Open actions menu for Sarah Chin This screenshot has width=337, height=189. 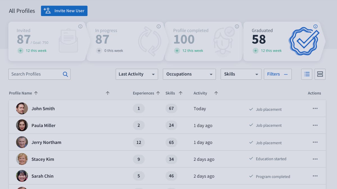[315, 176]
